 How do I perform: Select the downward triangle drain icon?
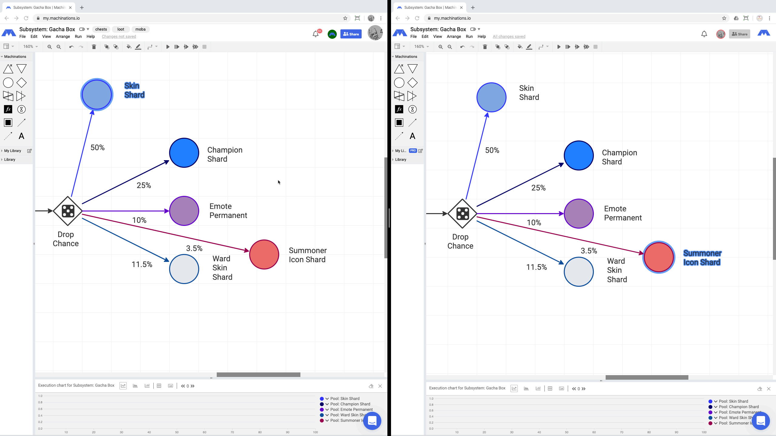click(21, 68)
